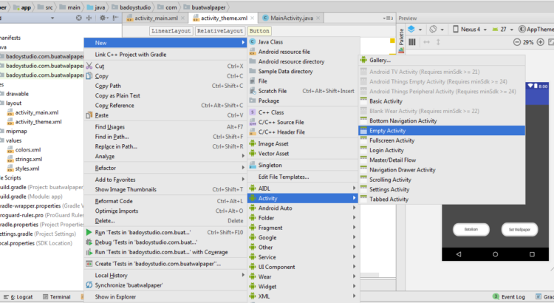Screen dimensions: 554x303
Task: Click the RelativeLayout breadcrumb
Action: pyautogui.click(x=221, y=31)
